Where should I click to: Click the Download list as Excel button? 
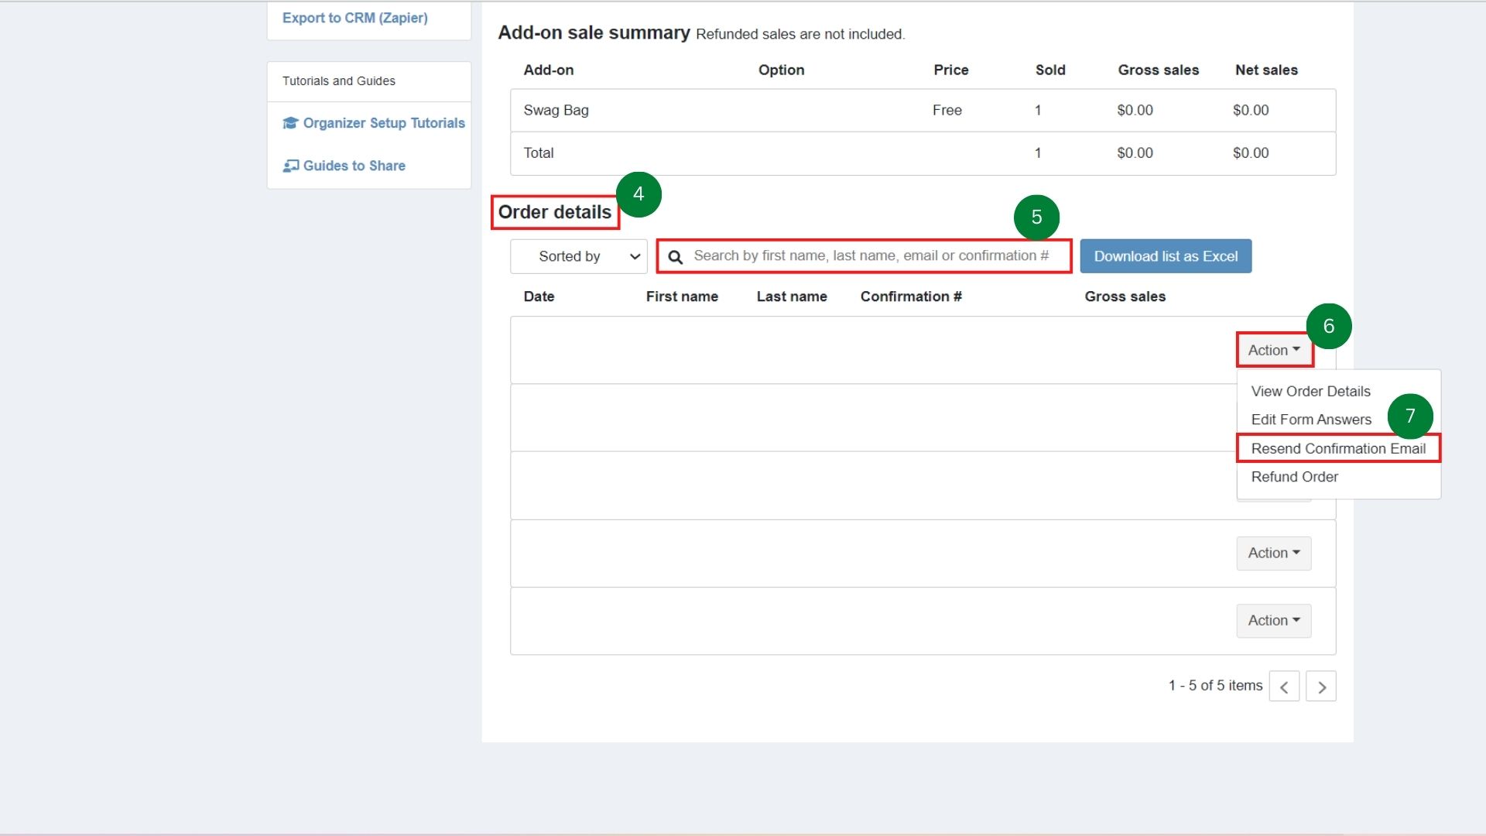1165,256
